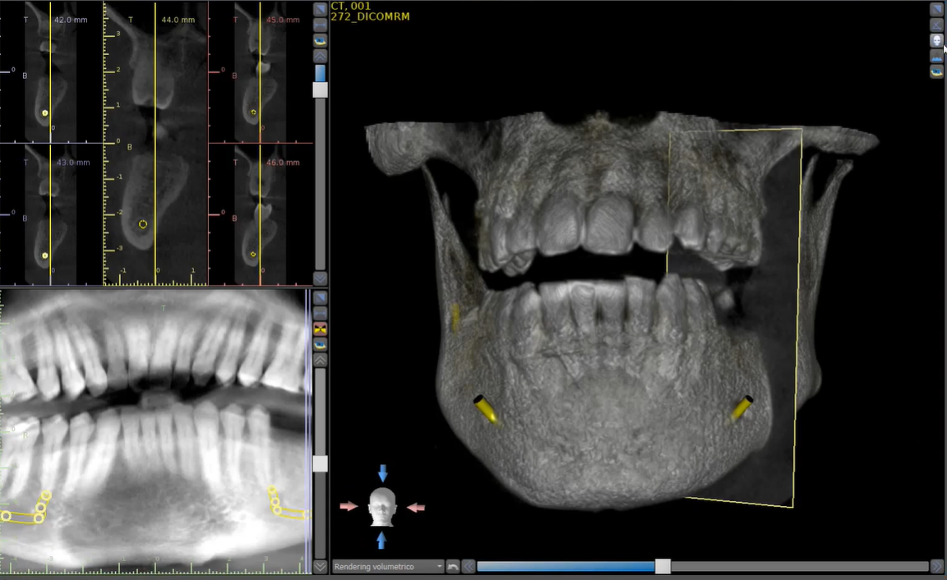The image size is (947, 580).
Task: Click the head model for front view
Action: 382,506
